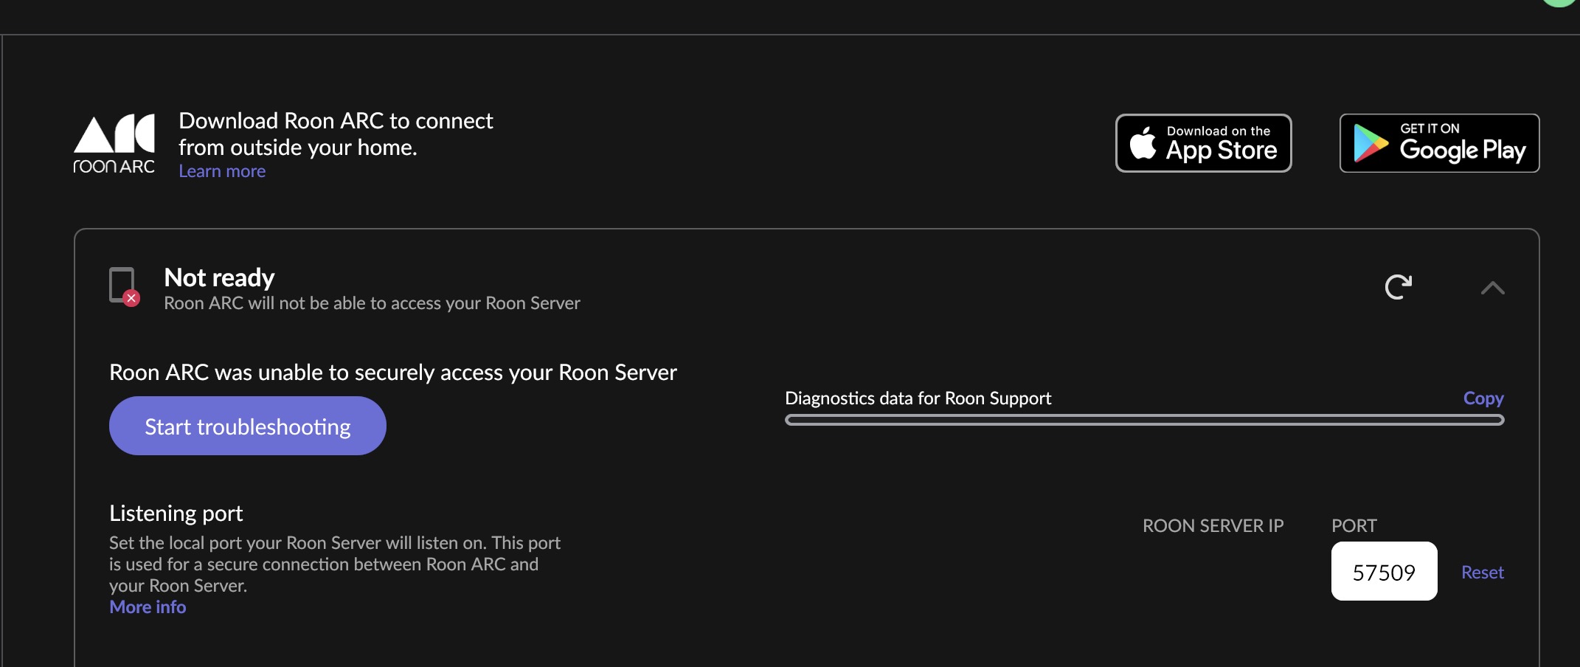Open the Learn more link
Image resolution: width=1580 pixels, height=667 pixels.
click(222, 171)
